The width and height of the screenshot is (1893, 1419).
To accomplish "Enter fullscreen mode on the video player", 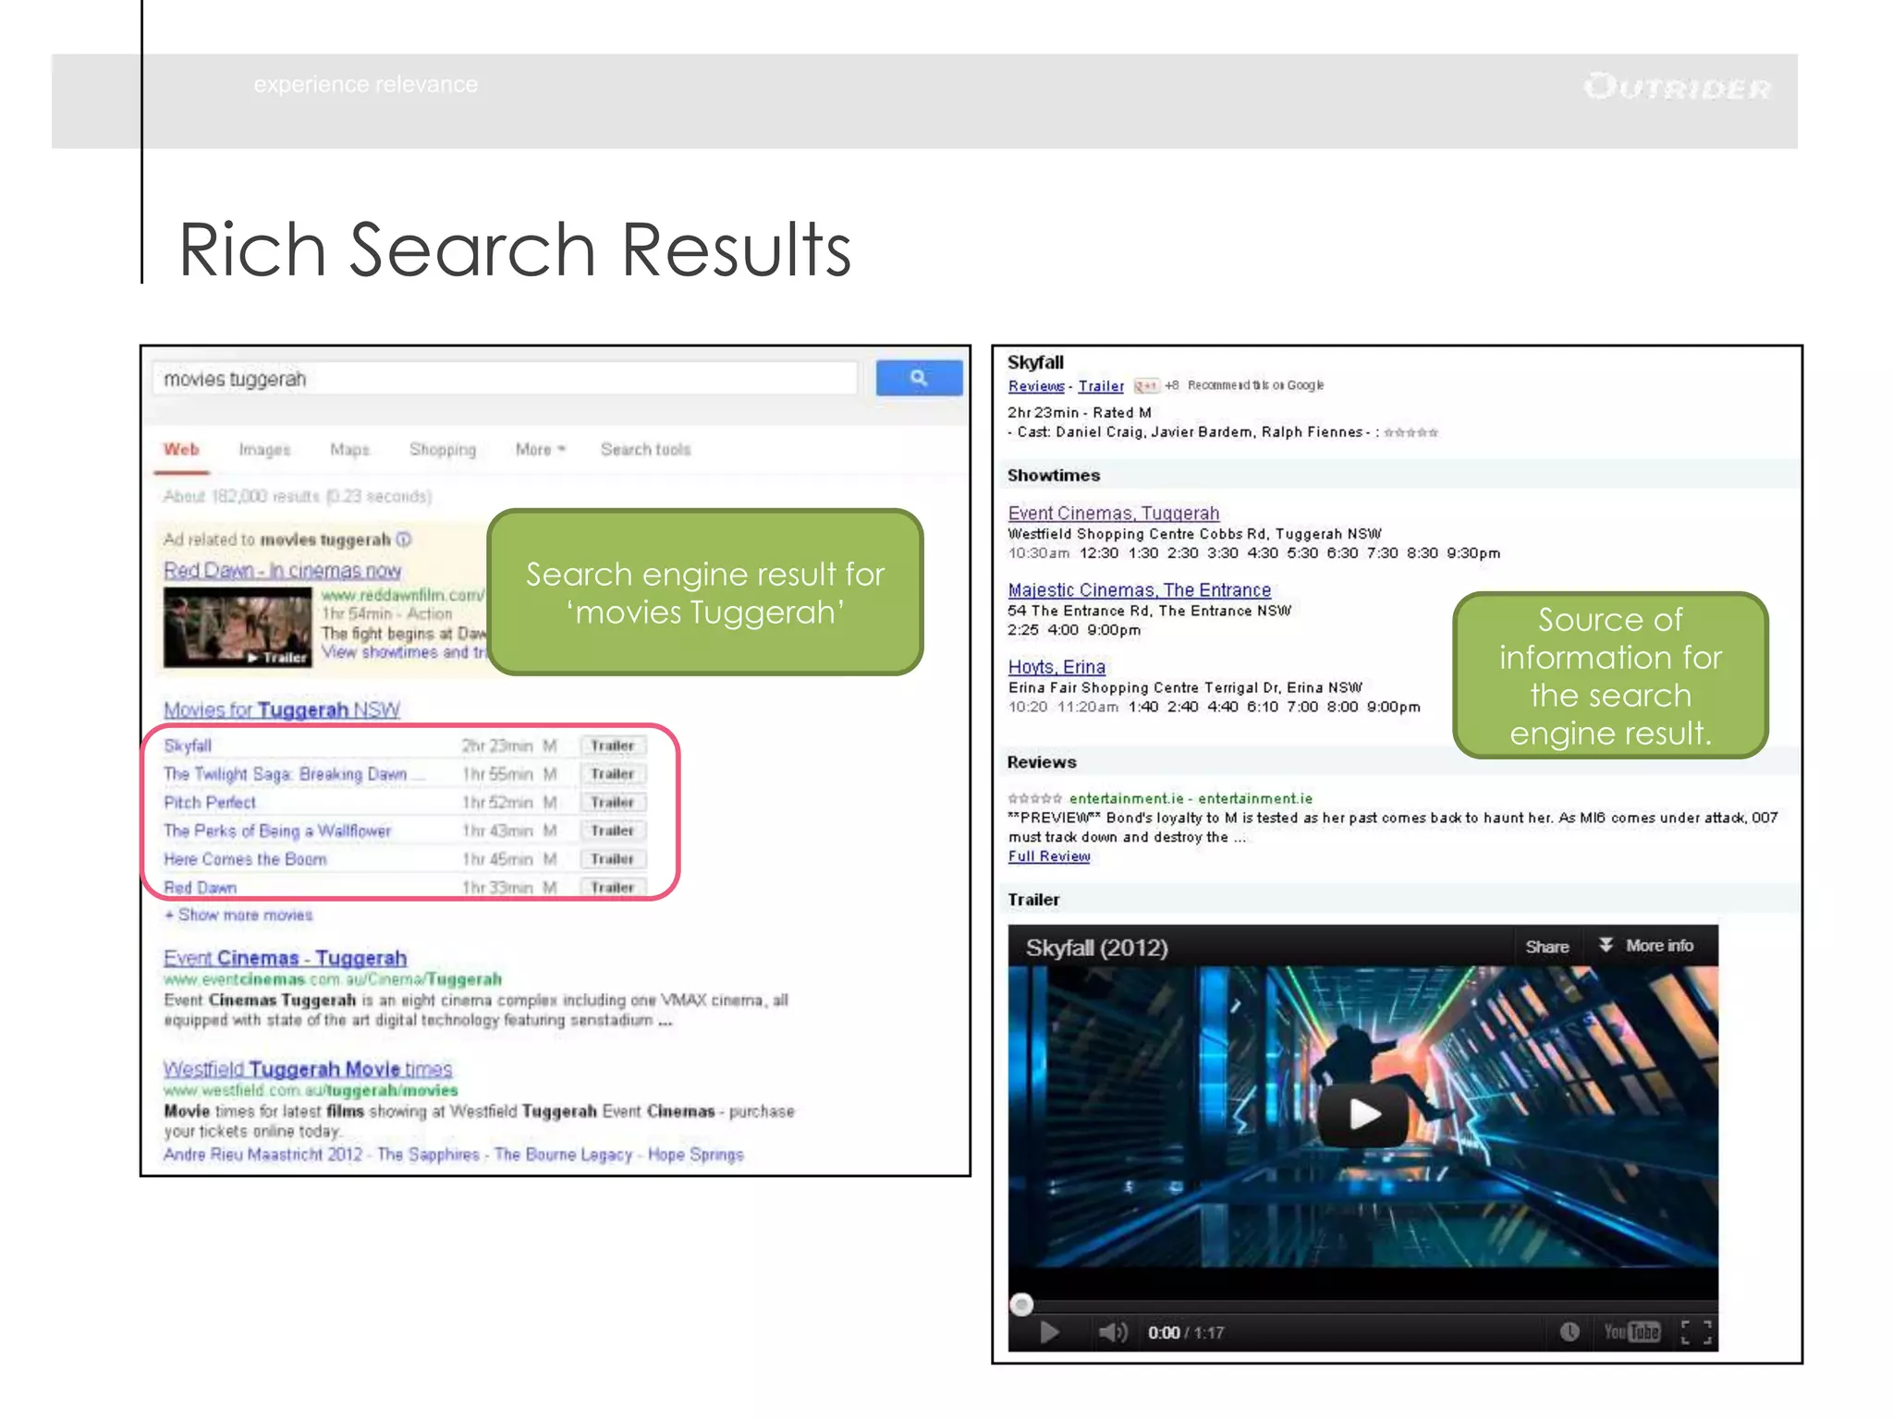I will pyautogui.click(x=1695, y=1331).
